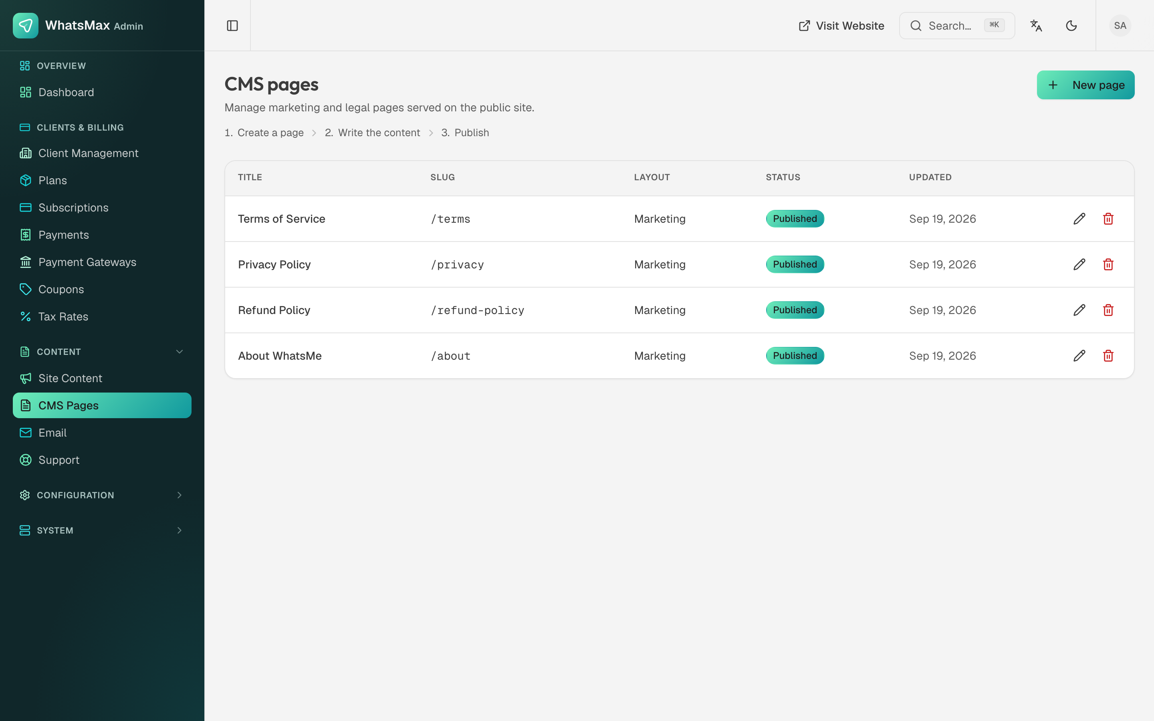1154x721 pixels.
Task: Click Published badge for Terms of Service
Action: coord(795,219)
